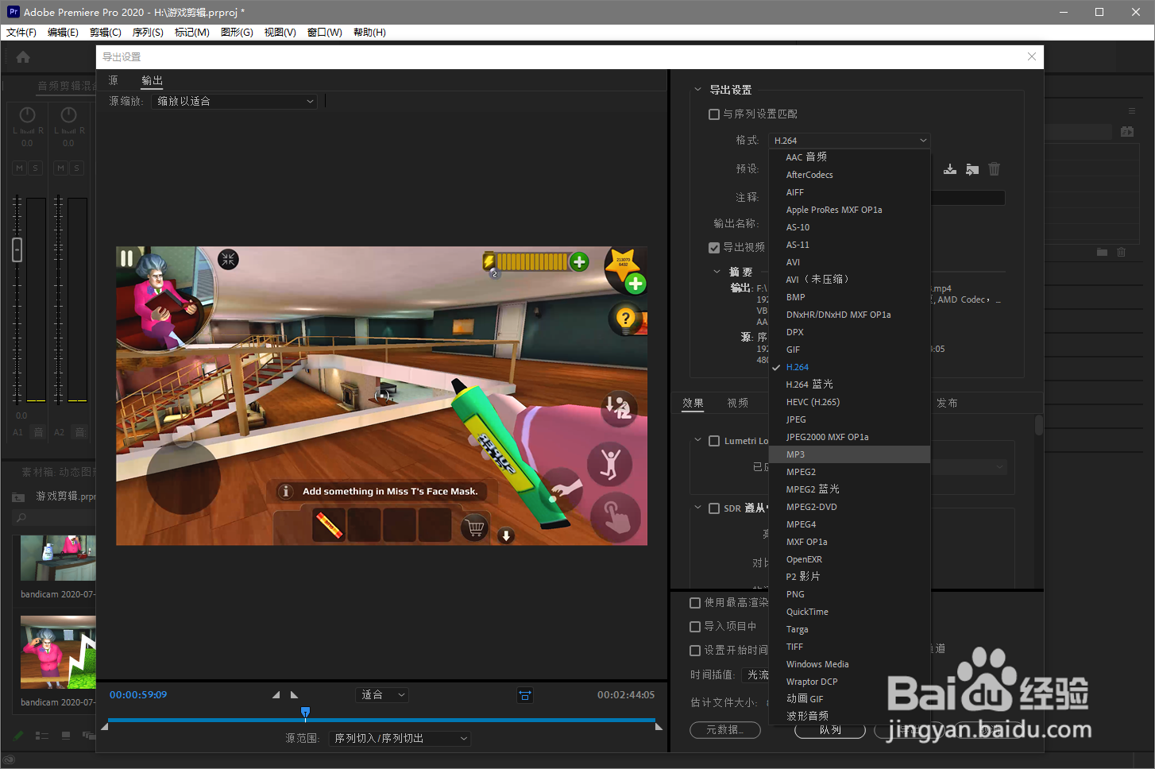Click the Home icon in Premiere
This screenshot has height=769, width=1155.
[23, 57]
